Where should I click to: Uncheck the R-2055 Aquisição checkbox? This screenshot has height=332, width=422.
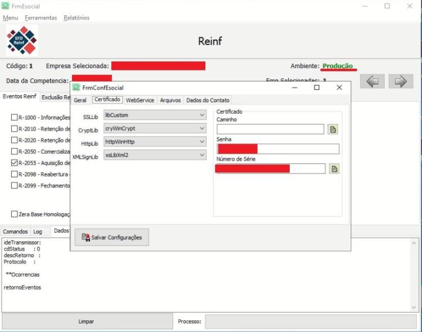14,163
